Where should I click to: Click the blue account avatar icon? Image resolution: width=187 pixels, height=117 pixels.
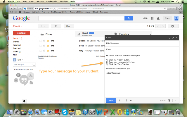176,18
